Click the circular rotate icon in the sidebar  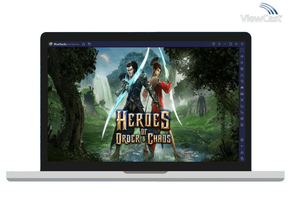(x=242, y=81)
